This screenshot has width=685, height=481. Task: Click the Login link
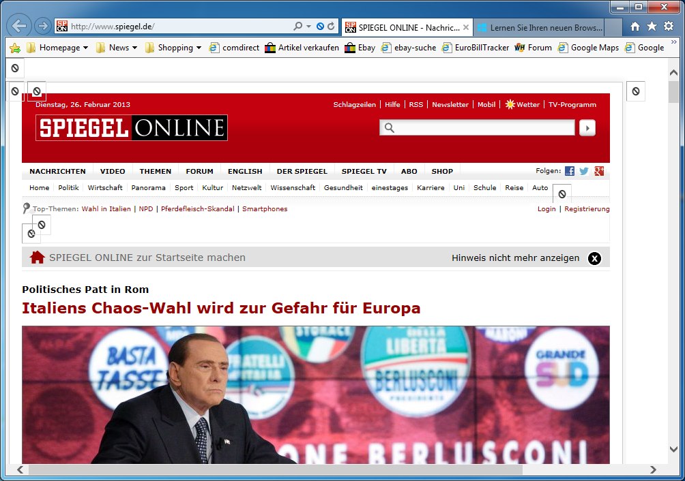tap(546, 209)
